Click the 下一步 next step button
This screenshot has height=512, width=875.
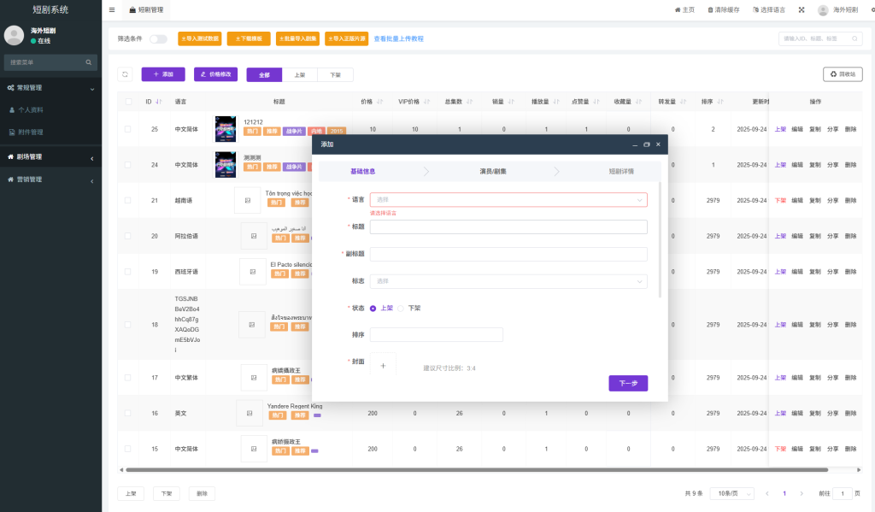coord(628,383)
